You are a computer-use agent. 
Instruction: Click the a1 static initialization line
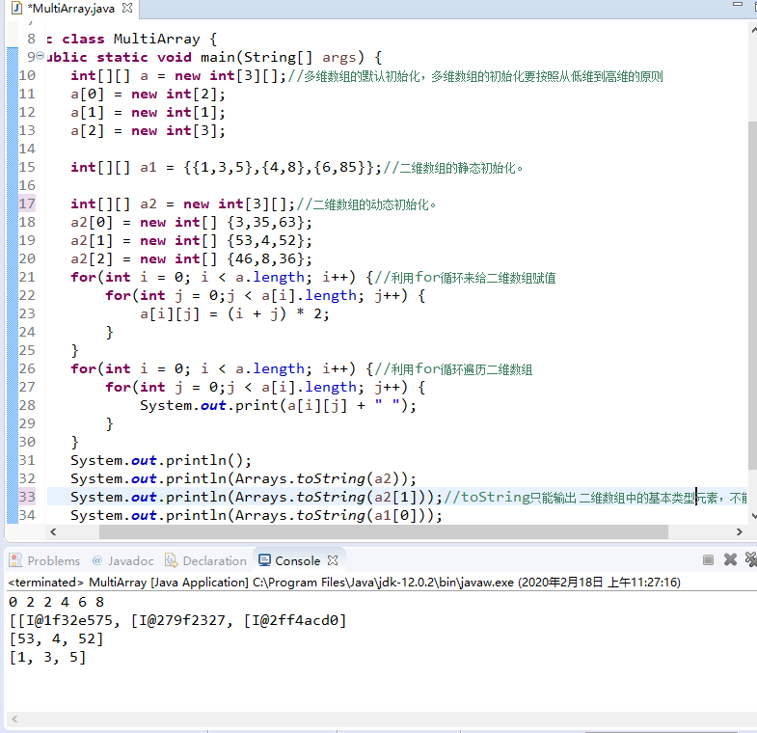click(x=296, y=168)
